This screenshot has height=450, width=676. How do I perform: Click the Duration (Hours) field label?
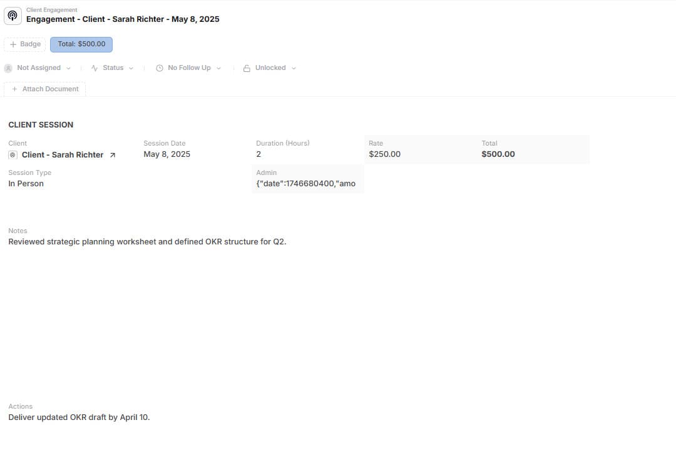283,143
